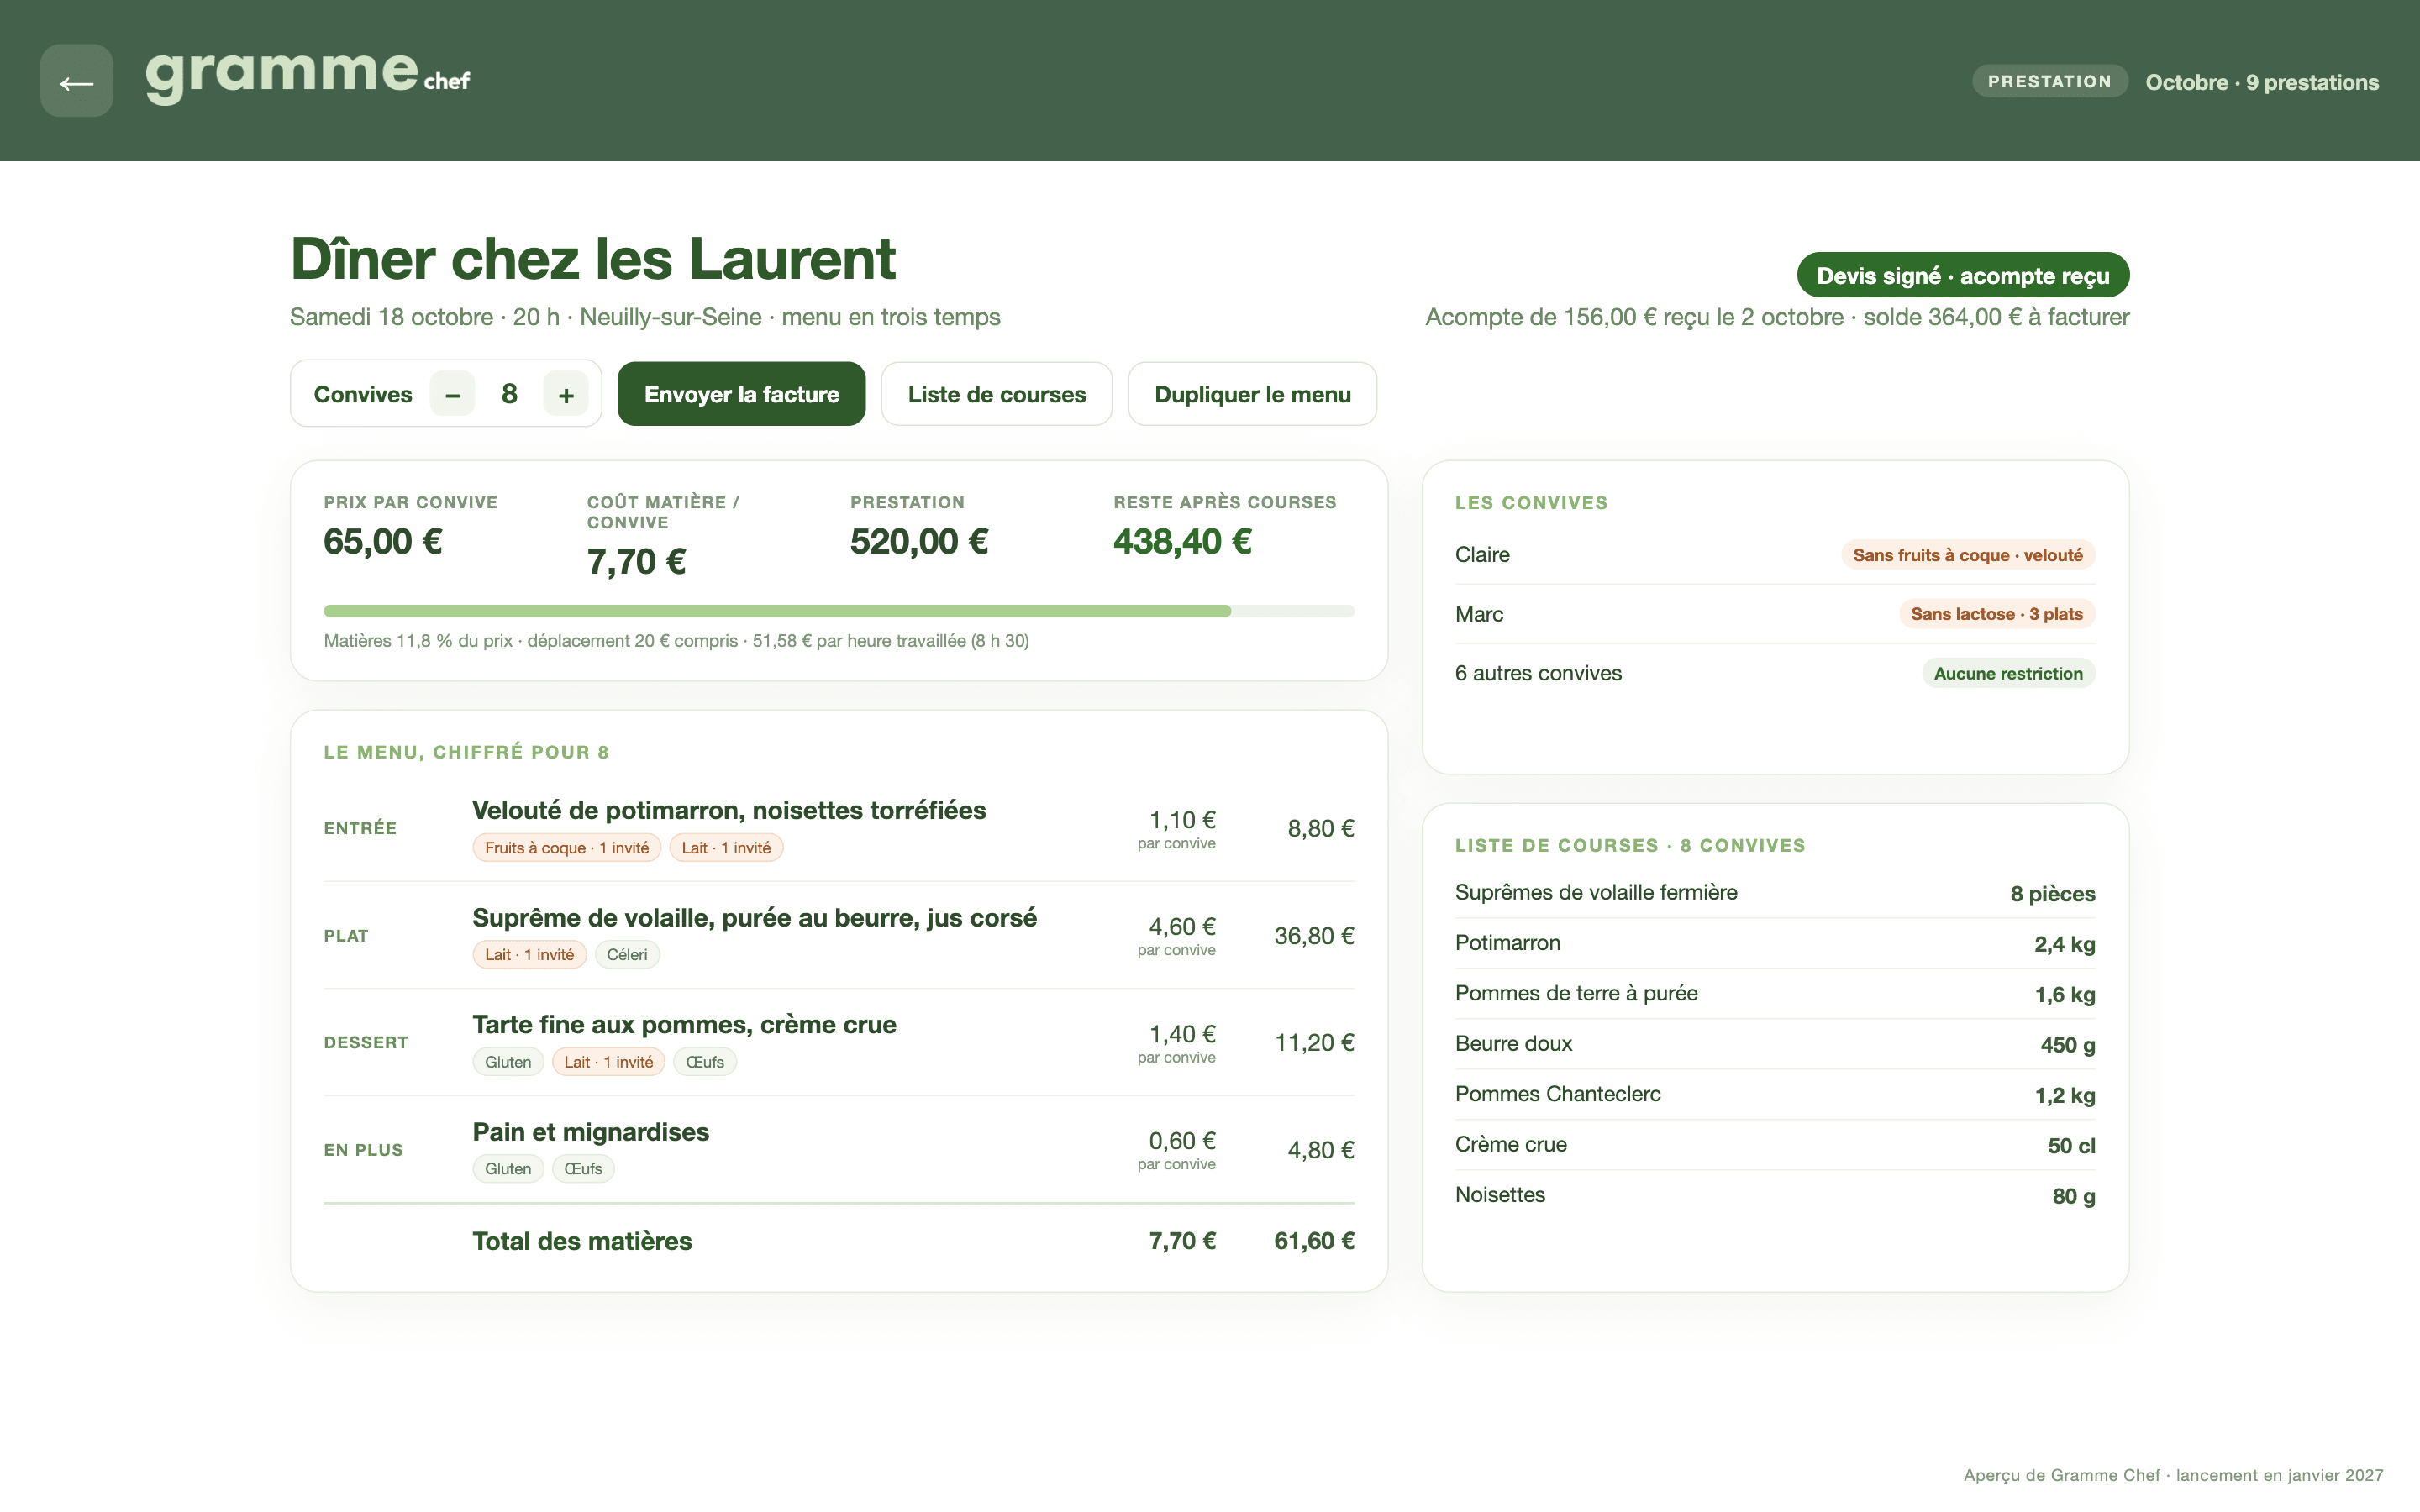Click the Crème crue shopping item
The image size is (2420, 1512).
point(1775,1145)
